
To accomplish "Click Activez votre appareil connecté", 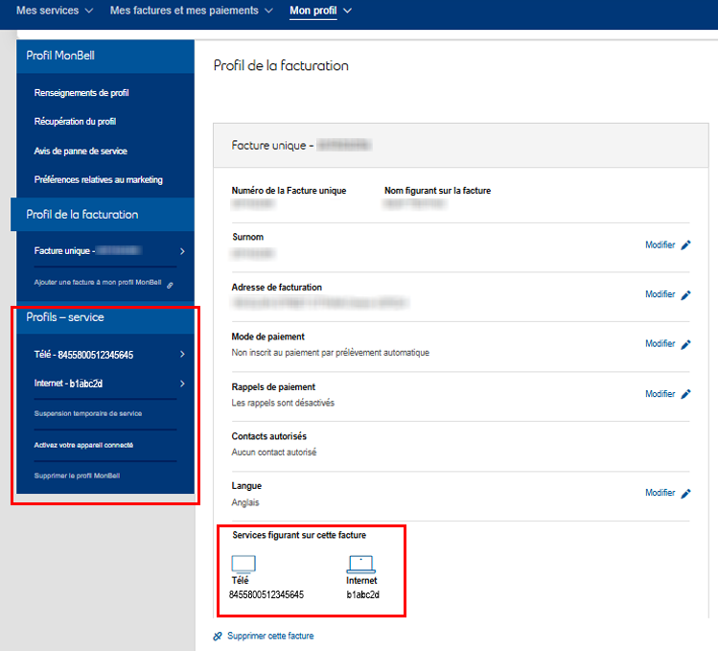I will (x=83, y=445).
